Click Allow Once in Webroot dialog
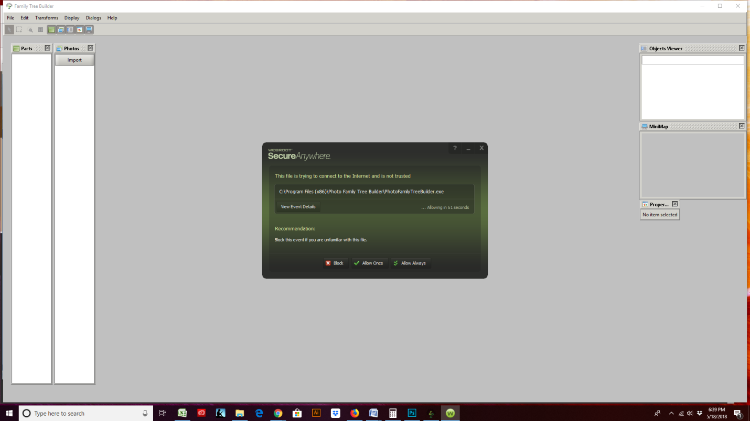750x421 pixels. coord(369,263)
